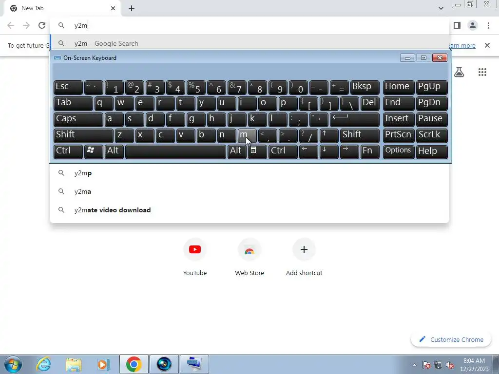Image resolution: width=499 pixels, height=374 pixels.
Task: Toggle the left Alt key
Action: [114, 152]
